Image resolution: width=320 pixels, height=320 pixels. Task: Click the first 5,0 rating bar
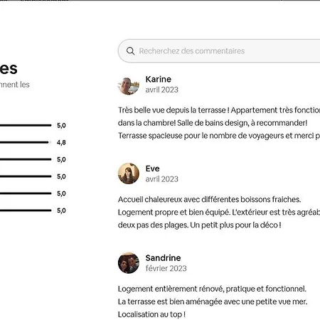coord(26,125)
